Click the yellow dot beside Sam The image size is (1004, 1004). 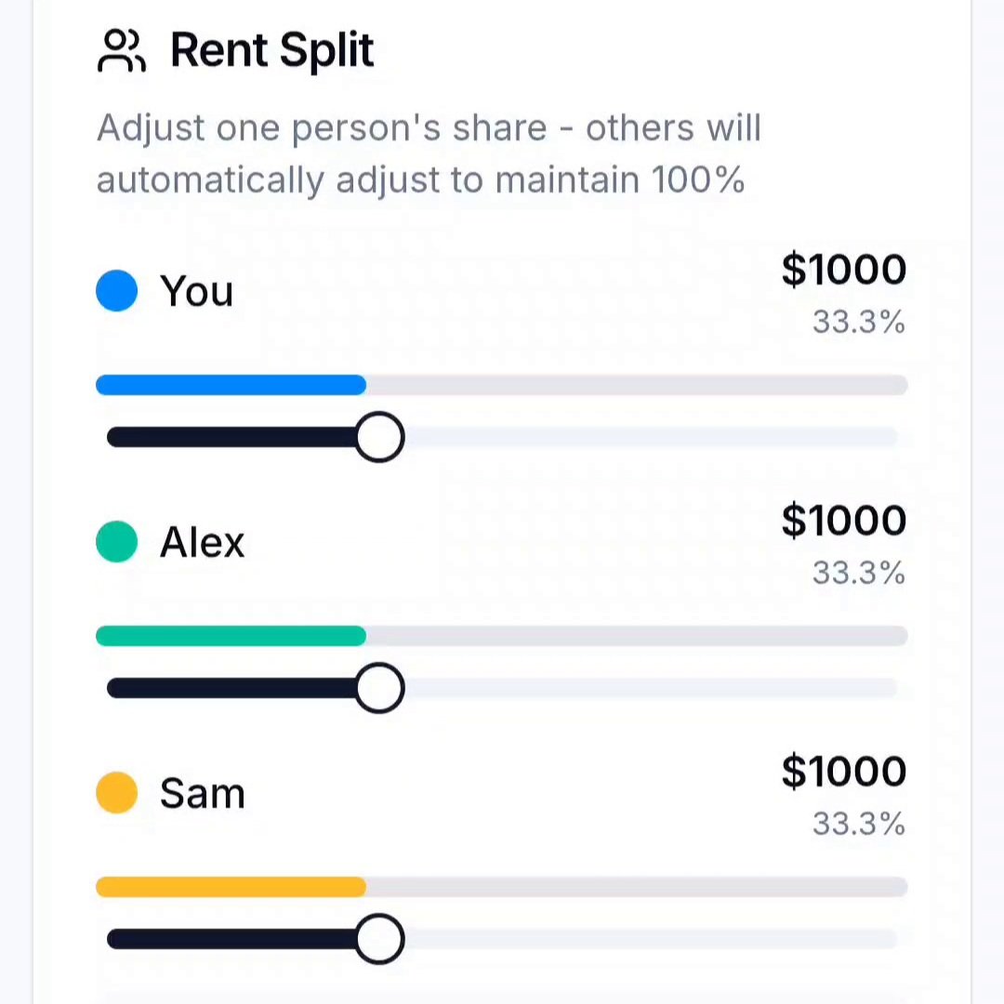(x=116, y=793)
